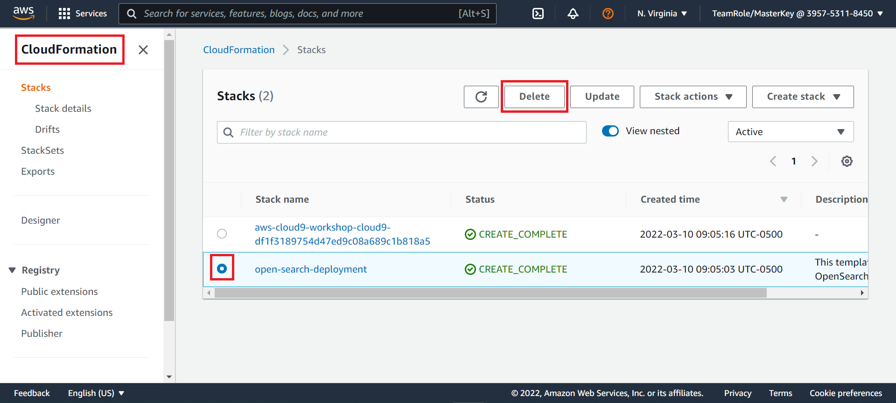
Task: Click the sidebar scroll down arrow
Action: click(169, 377)
